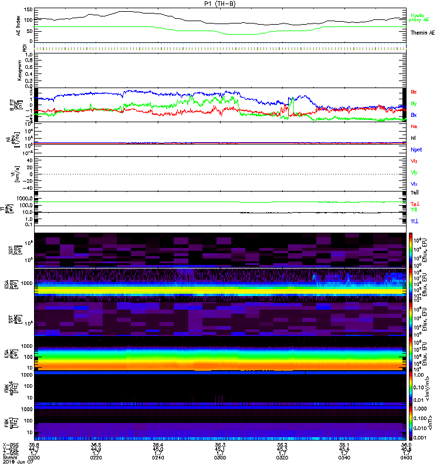Click the "0340" time label
440x470 pixels.
pos(344,458)
